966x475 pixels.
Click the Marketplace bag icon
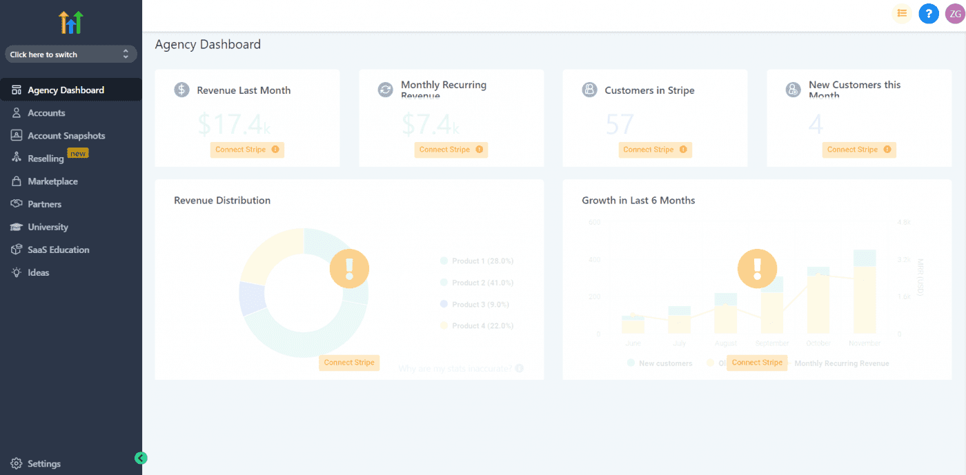(x=17, y=181)
